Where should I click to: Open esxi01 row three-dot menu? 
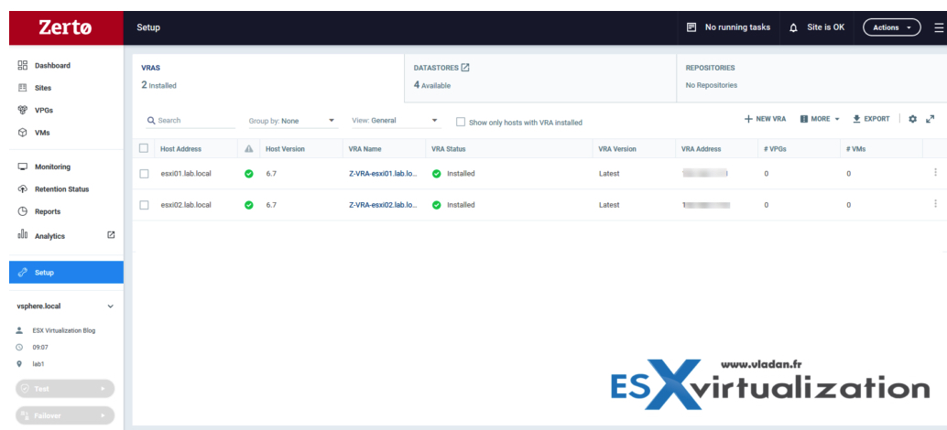[x=935, y=173]
